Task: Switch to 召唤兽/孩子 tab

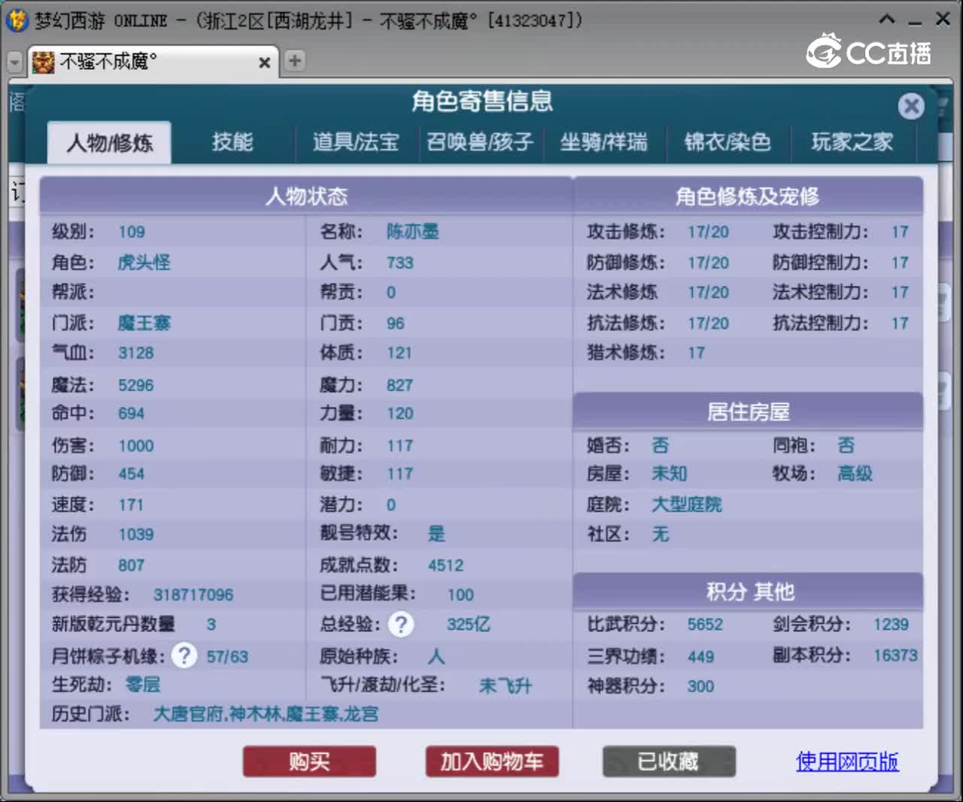Action: click(x=480, y=141)
